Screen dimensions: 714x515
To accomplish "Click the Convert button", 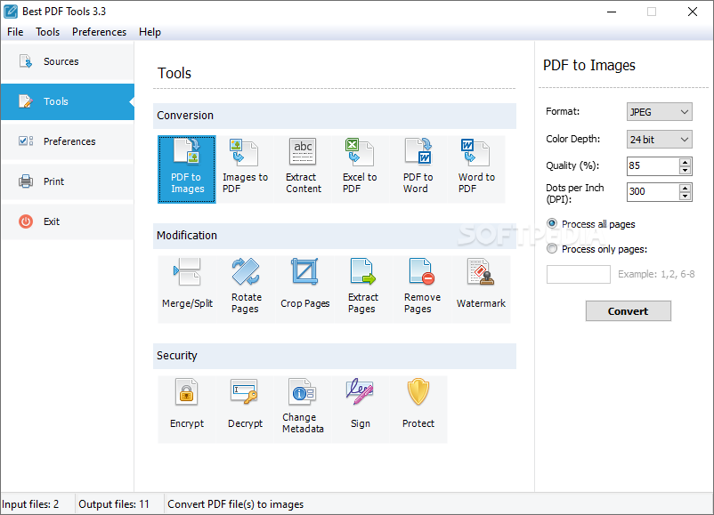I will click(628, 310).
